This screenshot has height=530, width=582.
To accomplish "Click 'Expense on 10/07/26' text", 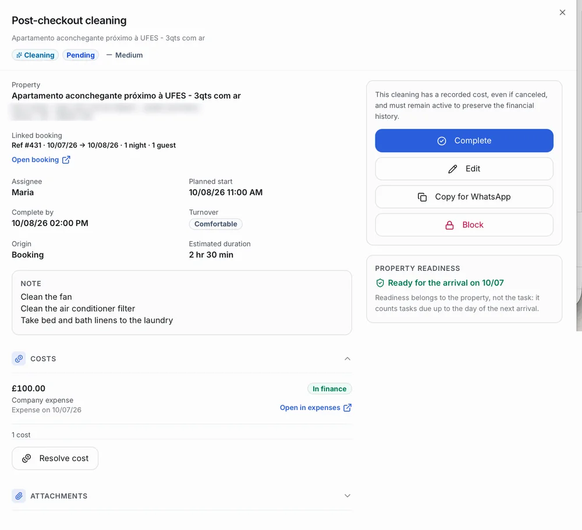I will click(47, 409).
